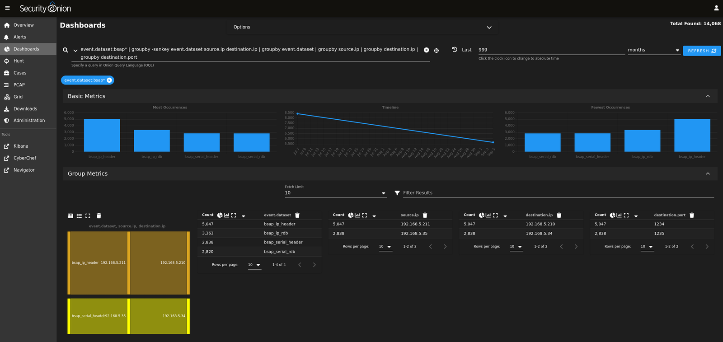Show event.dataset counts as pie chart
The width and height of the screenshot is (723, 342).
pos(220,216)
